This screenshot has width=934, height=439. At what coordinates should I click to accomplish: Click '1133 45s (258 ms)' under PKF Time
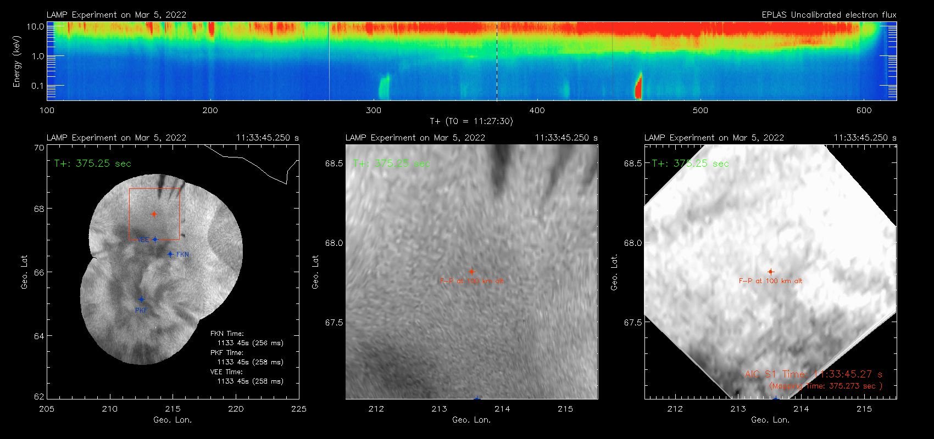tap(251, 362)
